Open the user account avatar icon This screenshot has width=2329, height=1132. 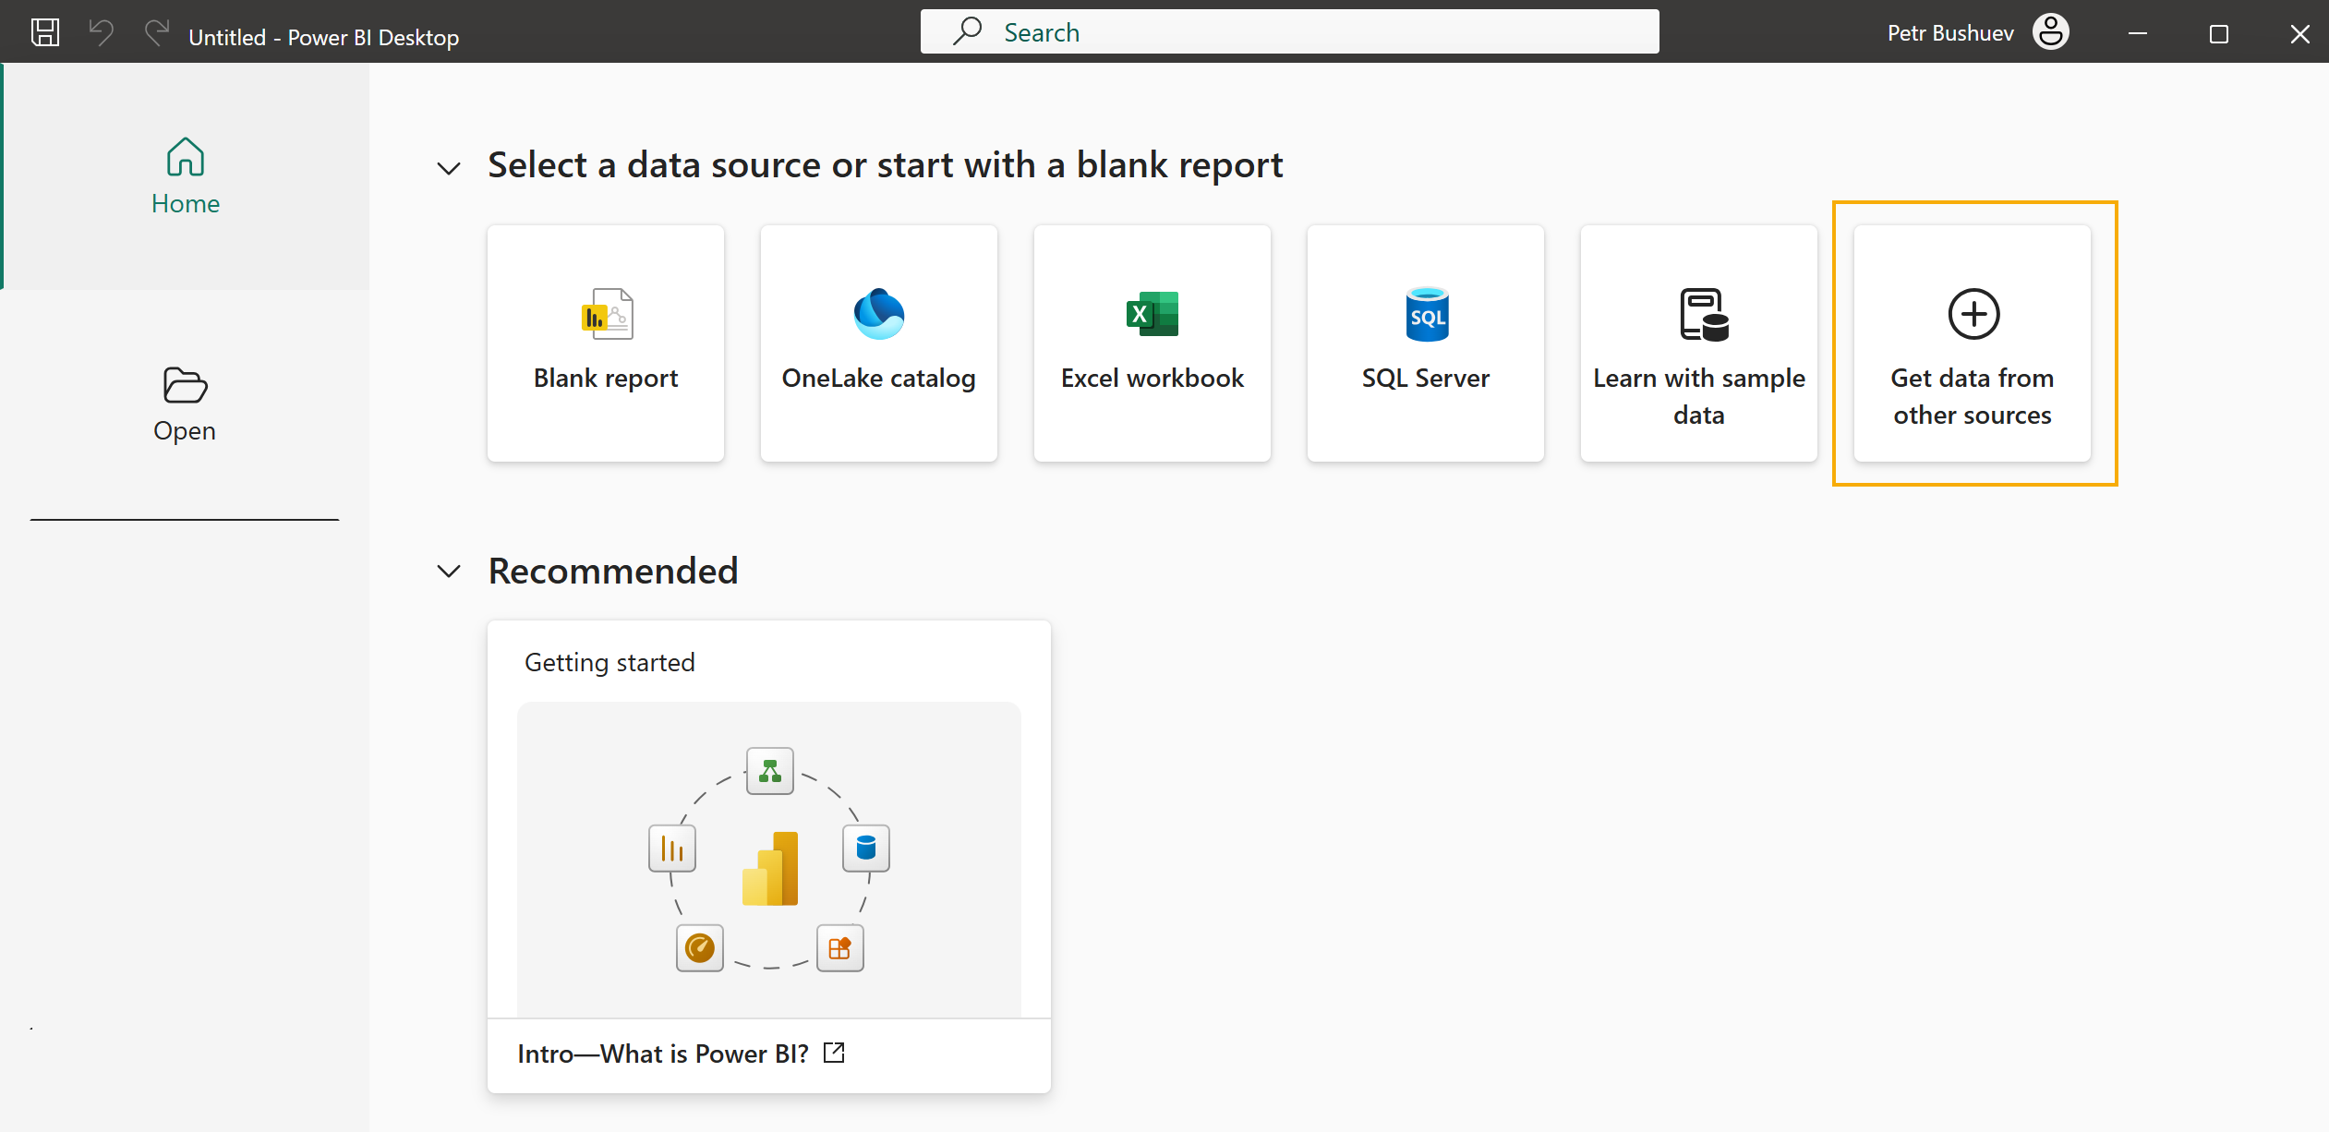[2050, 32]
